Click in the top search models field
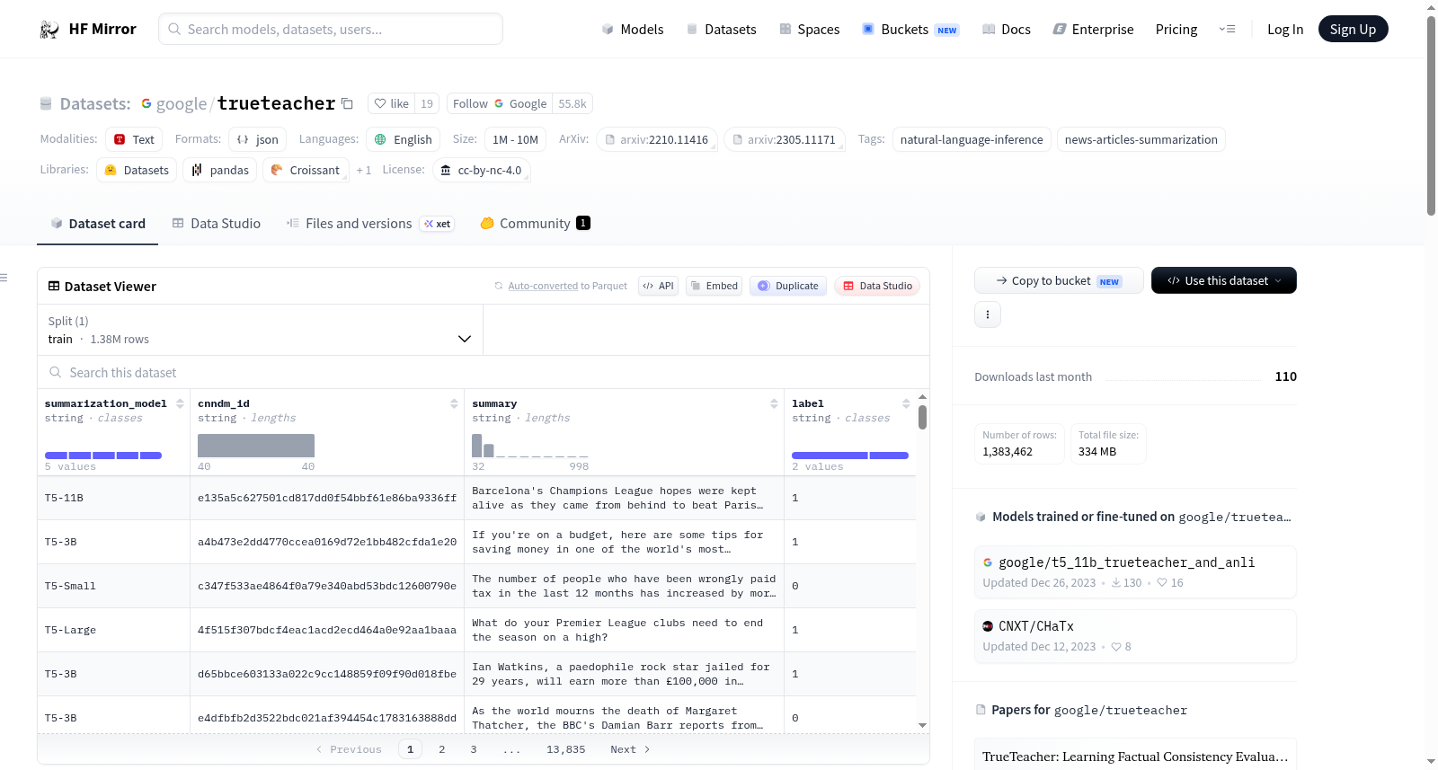The image size is (1438, 770). pyautogui.click(x=331, y=29)
